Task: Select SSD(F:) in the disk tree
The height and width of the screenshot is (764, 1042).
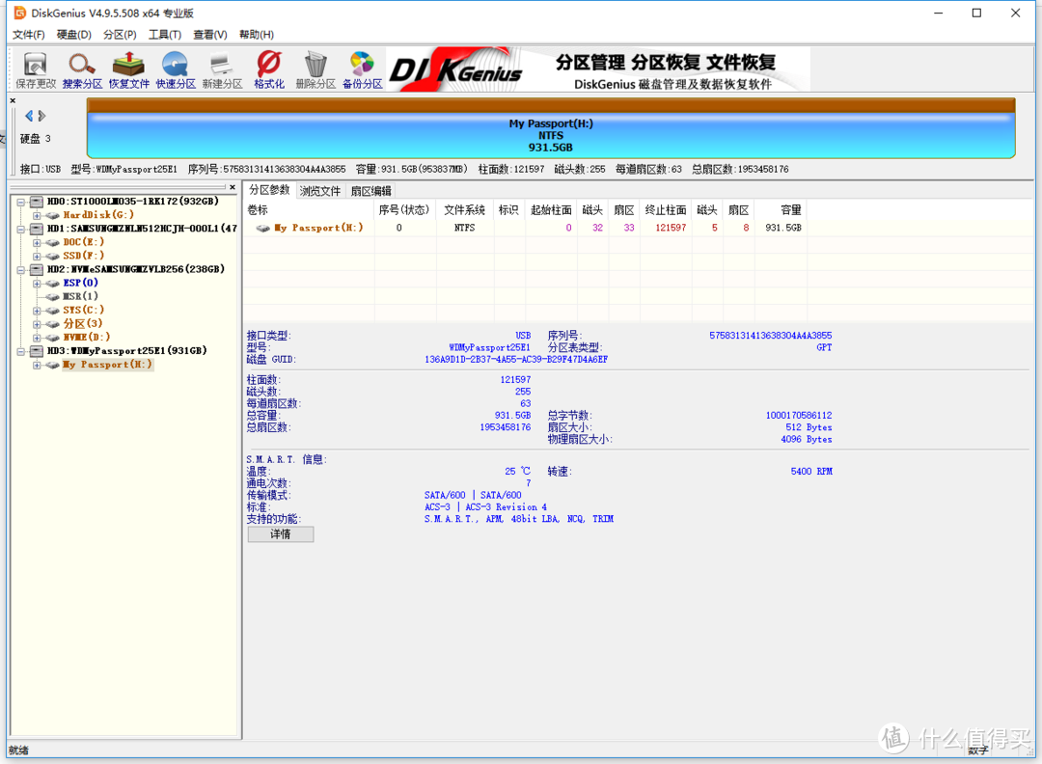Action: point(84,256)
